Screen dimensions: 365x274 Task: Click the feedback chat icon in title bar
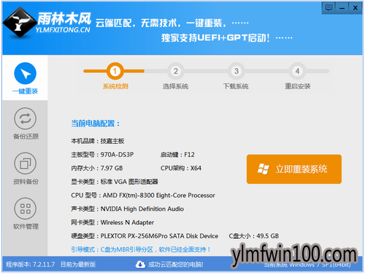pyautogui.click(x=328, y=8)
